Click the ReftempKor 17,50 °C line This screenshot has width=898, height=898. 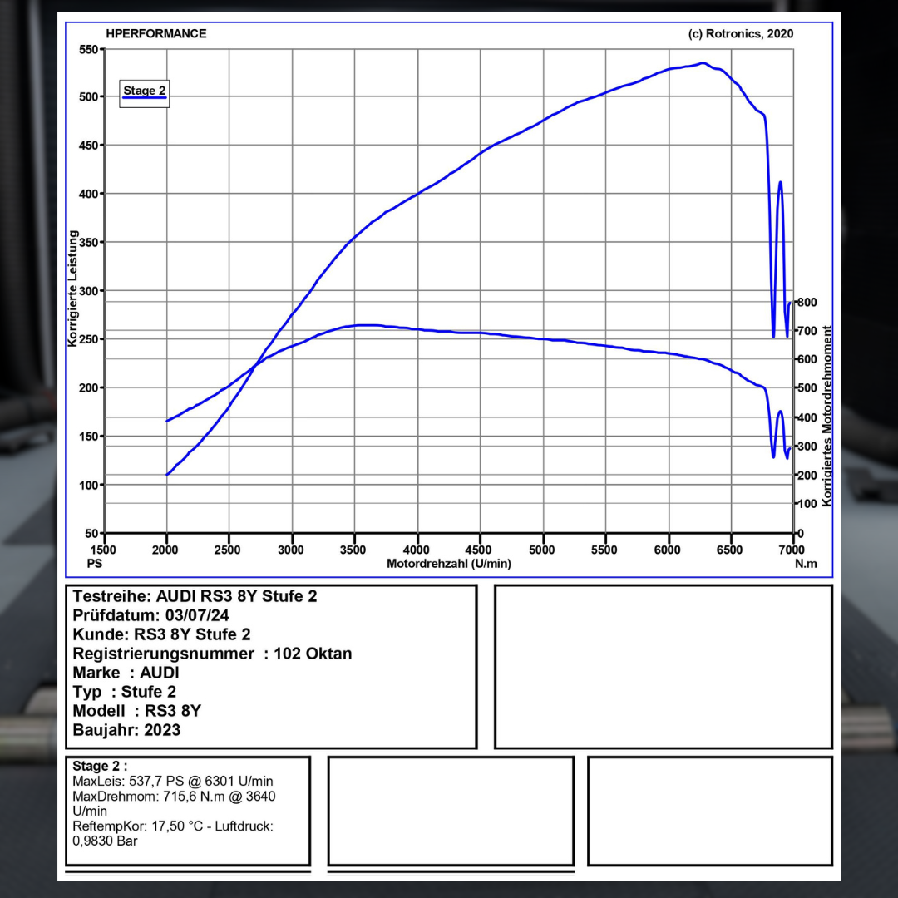(173, 826)
